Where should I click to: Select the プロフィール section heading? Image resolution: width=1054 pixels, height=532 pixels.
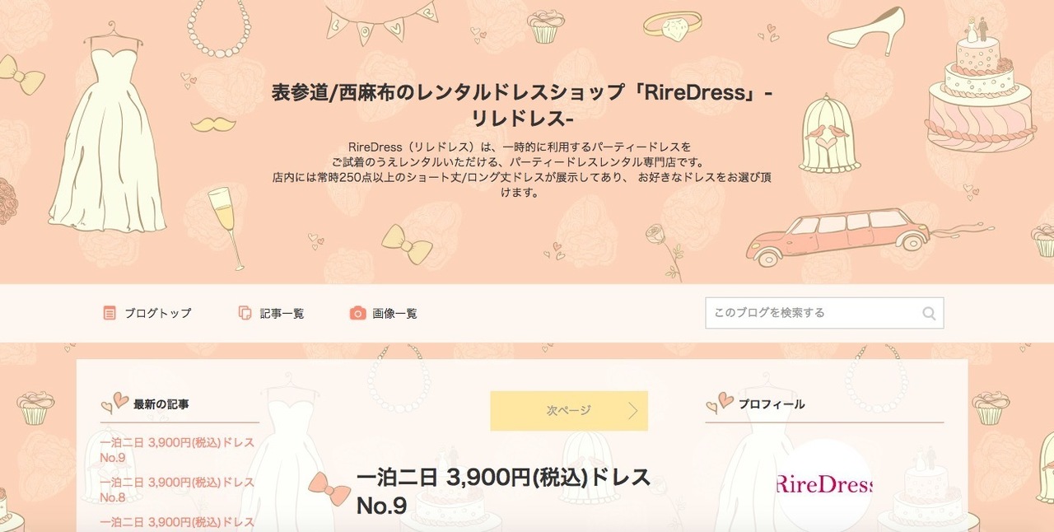(x=772, y=404)
